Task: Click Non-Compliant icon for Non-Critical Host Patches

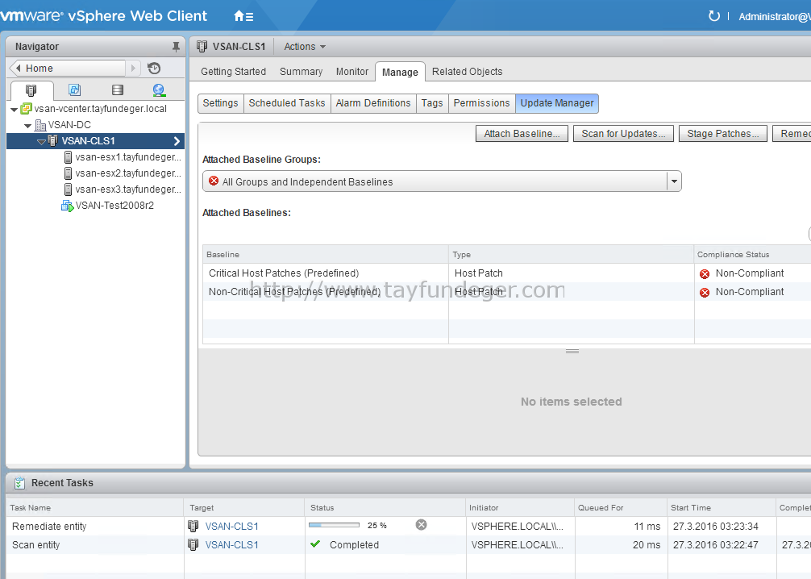Action: 705,293
